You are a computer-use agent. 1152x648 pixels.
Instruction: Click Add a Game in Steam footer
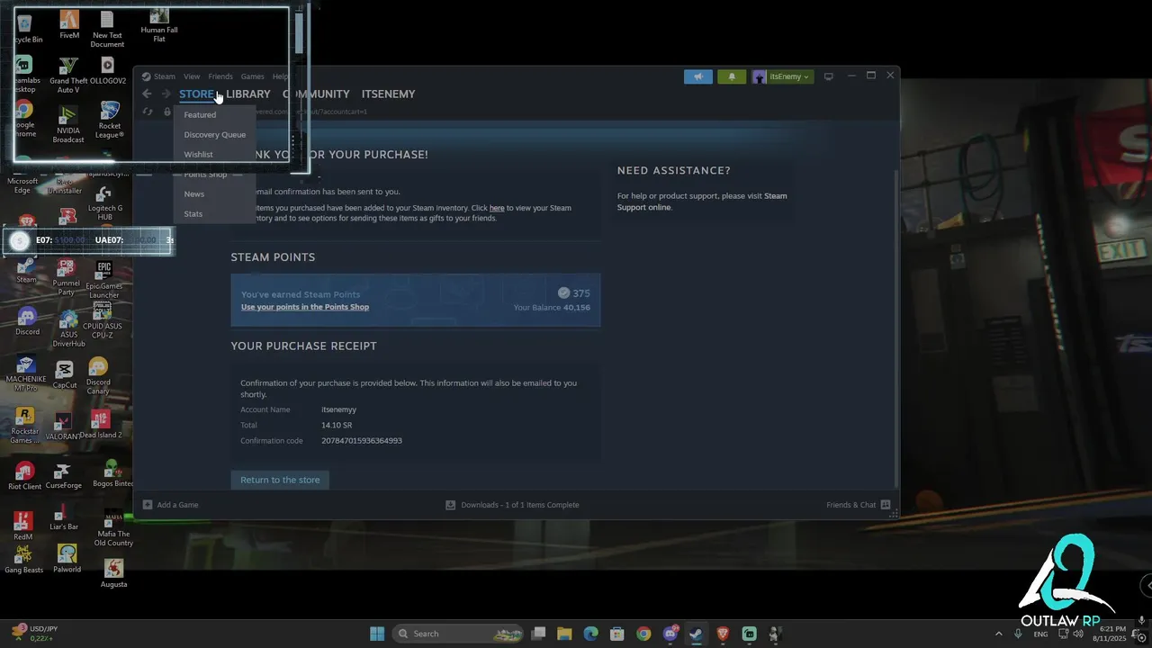click(x=171, y=505)
